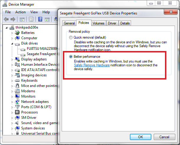The width and height of the screenshot is (180, 145).
Task: Click the FUJITSU MJA2250BH drive icon
Action: (23, 50)
